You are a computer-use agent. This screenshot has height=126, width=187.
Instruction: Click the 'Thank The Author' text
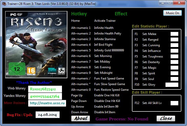[34, 83]
